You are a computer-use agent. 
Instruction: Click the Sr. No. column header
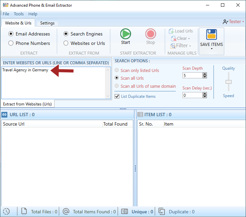coord(150,124)
